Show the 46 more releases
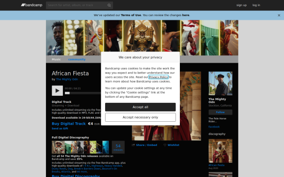 pos(82,172)
